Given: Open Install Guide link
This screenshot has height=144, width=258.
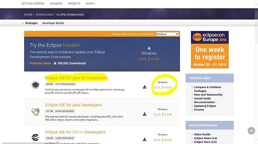Looking at the screenshot, I should (x=202, y=98).
